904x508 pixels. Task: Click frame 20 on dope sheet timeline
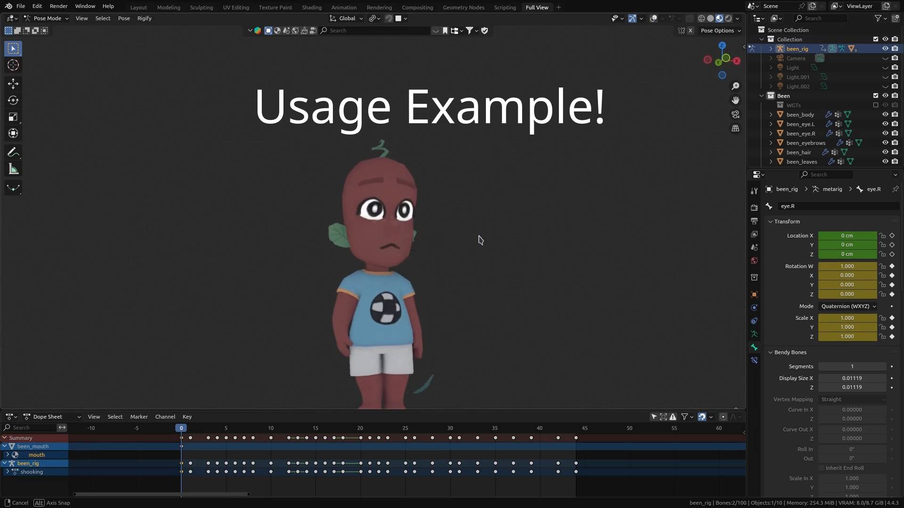tap(360, 428)
